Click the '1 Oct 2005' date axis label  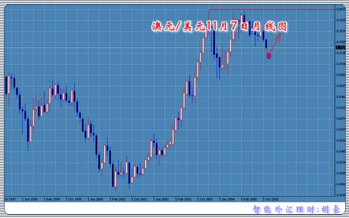coord(270,199)
